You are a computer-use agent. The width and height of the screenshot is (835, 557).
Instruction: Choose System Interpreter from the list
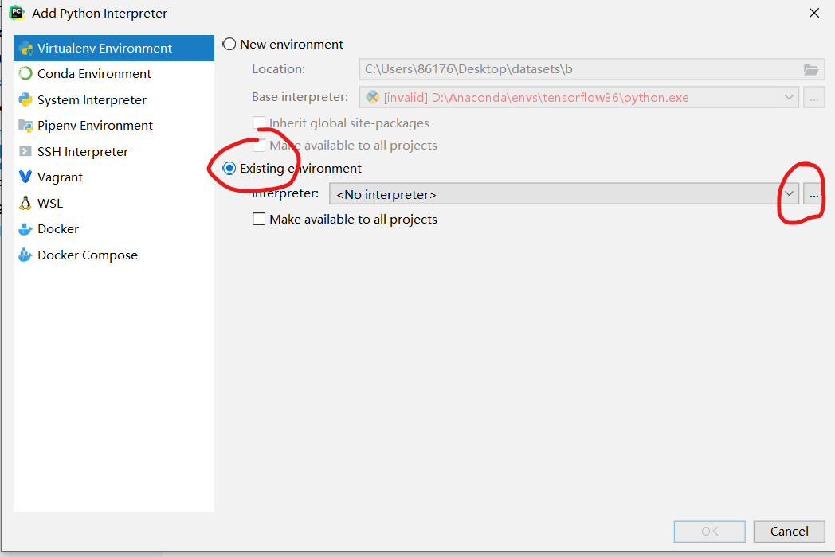coord(114,99)
